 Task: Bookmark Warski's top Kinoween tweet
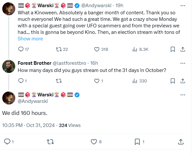[173, 49]
